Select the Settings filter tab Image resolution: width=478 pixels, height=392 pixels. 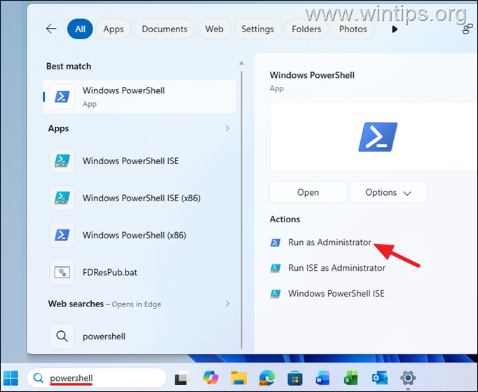click(x=258, y=29)
